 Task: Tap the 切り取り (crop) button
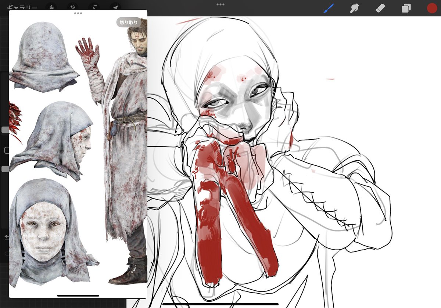[129, 22]
